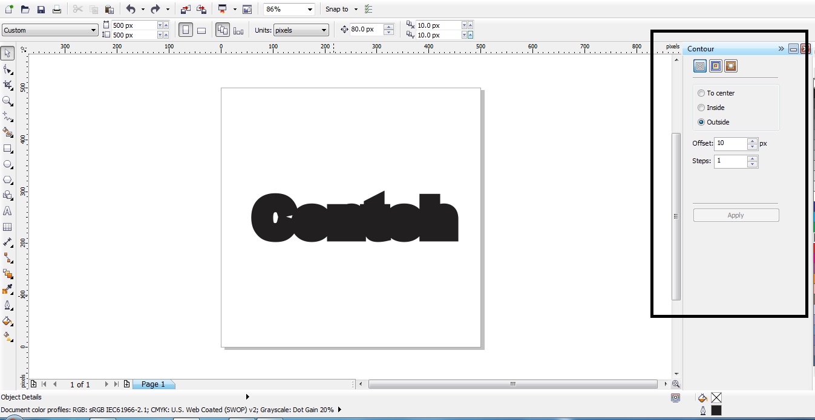
Task: Pick the Color Eyedropper tool
Action: pyautogui.click(x=8, y=289)
